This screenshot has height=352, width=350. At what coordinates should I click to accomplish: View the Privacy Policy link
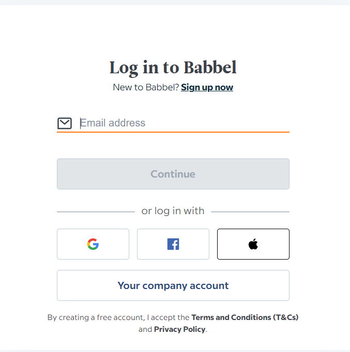pyautogui.click(x=179, y=329)
